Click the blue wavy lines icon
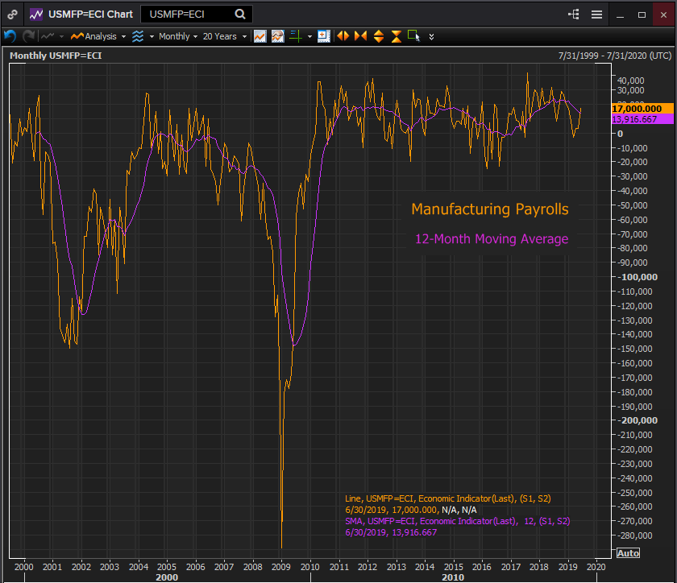Viewport: 677px width, 583px height. pos(138,36)
